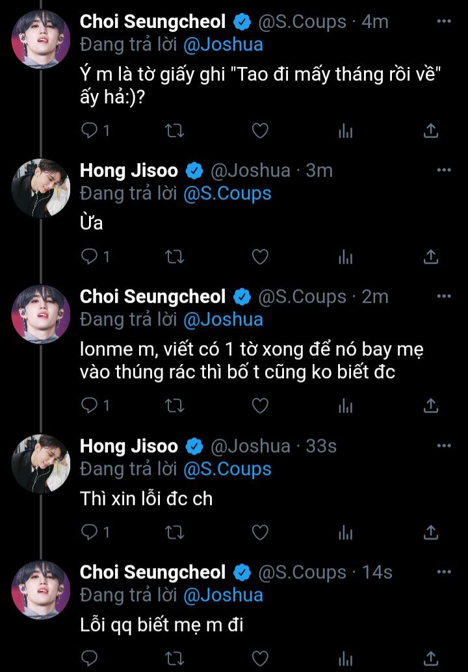Open @Joshua mention link in first tweet
Image resolution: width=468 pixels, height=672 pixels.
(223, 44)
